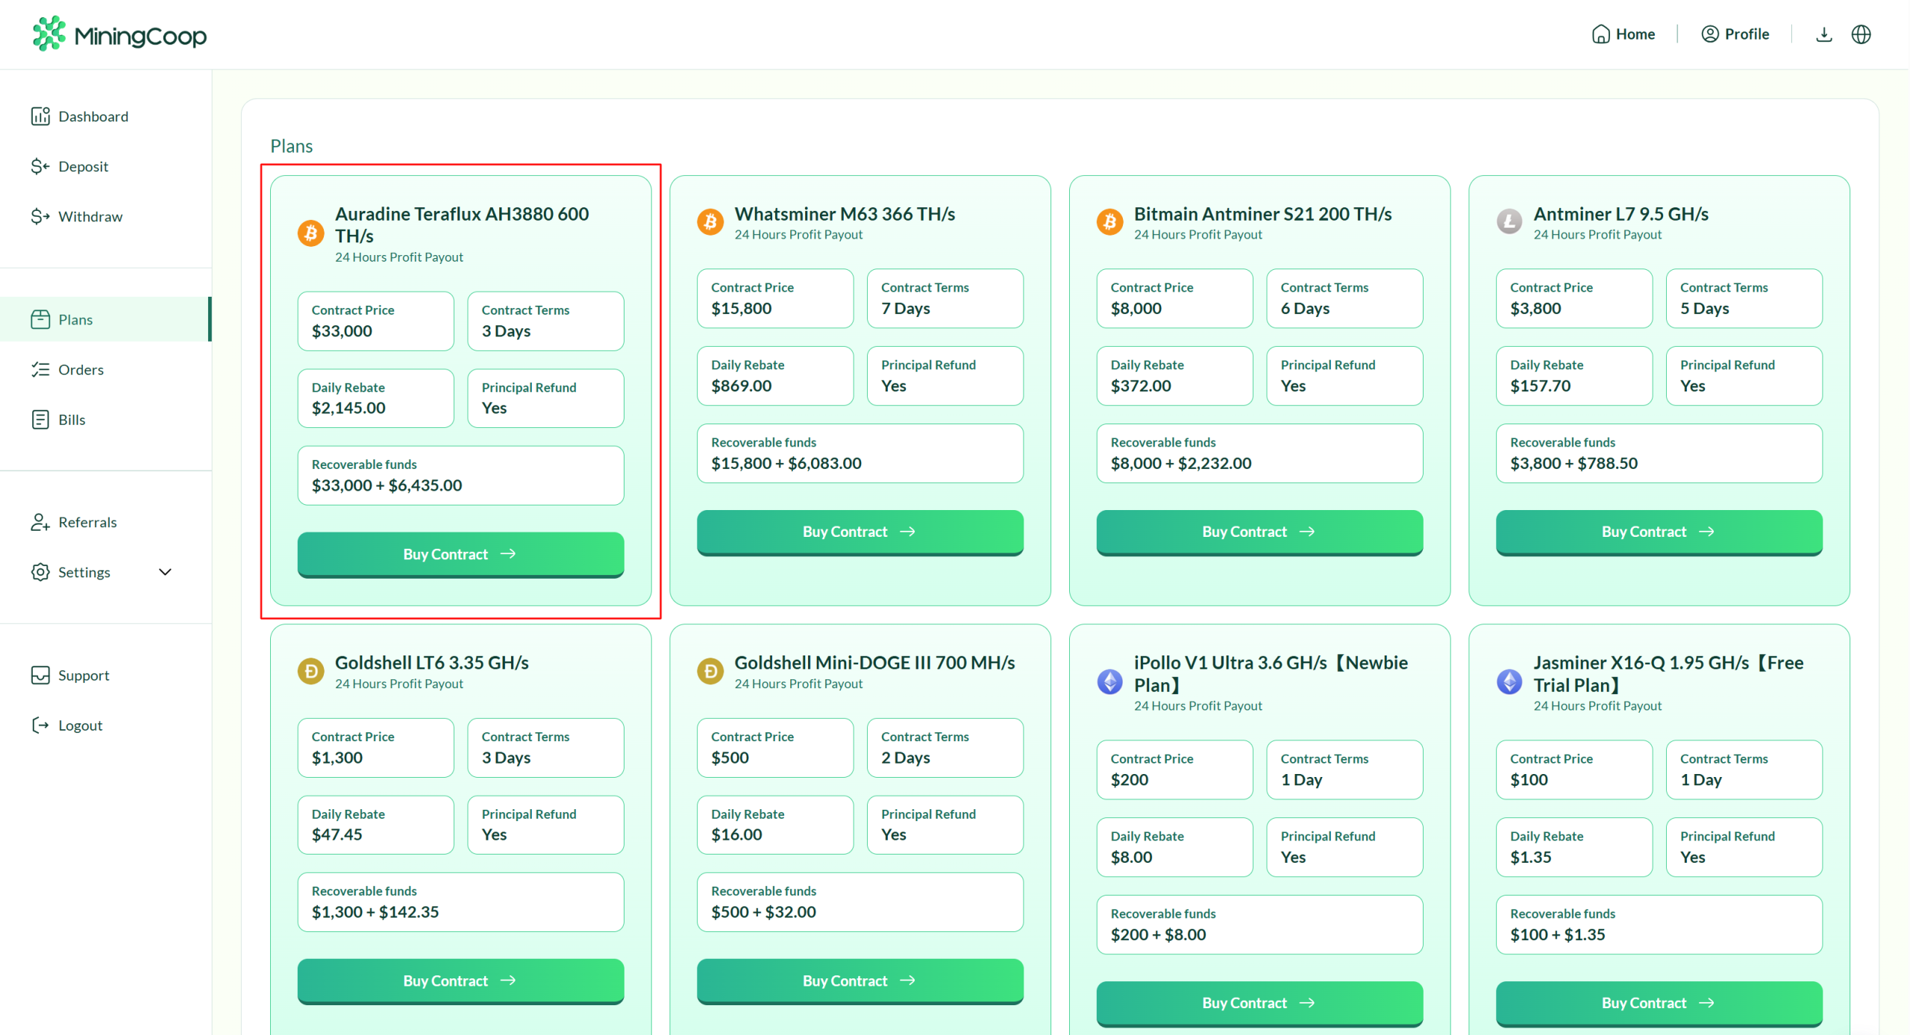Go to the Withdraw page
Viewport: 1910px width, 1035px height.
pyautogui.click(x=105, y=216)
